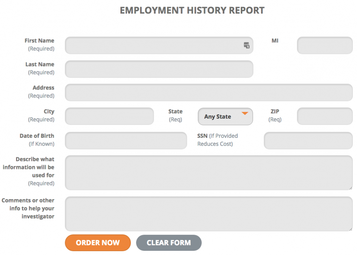Click the Date of Birth field
Screen dimensions: 357x255
click(x=126, y=141)
